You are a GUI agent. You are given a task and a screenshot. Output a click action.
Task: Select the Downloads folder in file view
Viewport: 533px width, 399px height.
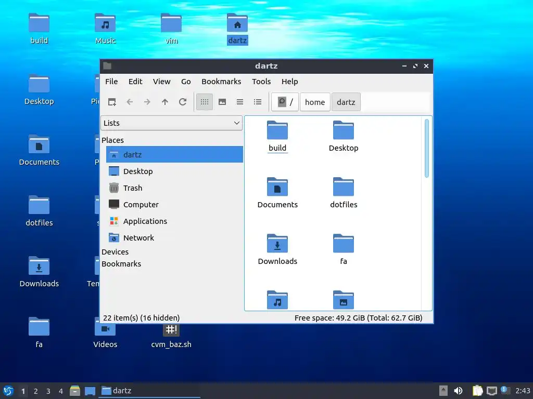coord(277,250)
